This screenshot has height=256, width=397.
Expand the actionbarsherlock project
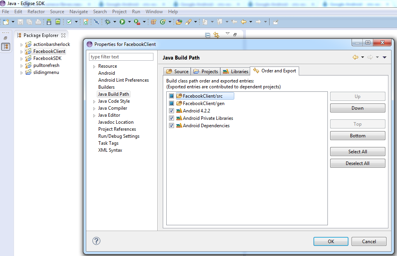[21, 45]
